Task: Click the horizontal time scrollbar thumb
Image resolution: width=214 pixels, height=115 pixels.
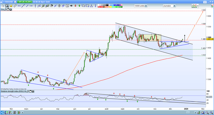Action: (188, 113)
